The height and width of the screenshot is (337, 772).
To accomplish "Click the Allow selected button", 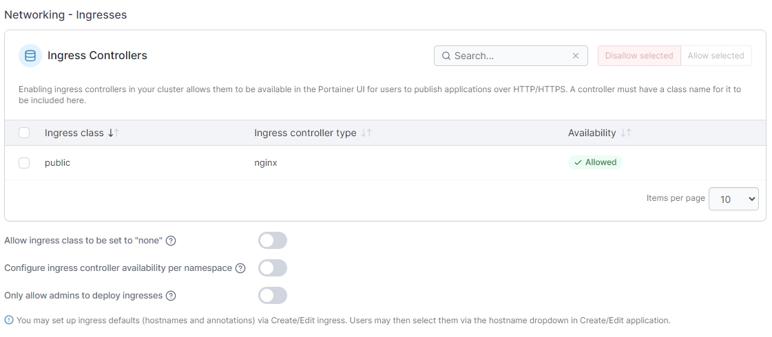I will 716,56.
